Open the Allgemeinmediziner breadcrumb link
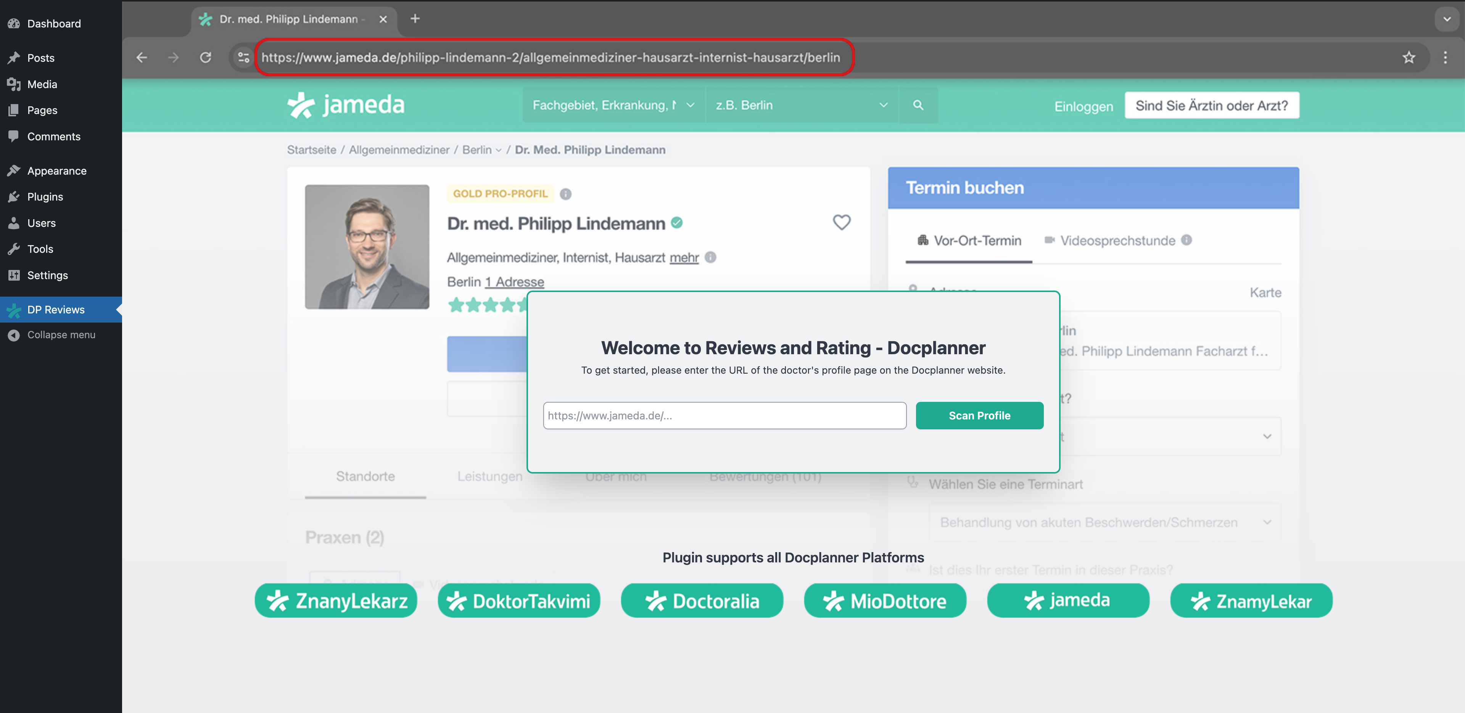Image resolution: width=1465 pixels, height=713 pixels. 399,150
